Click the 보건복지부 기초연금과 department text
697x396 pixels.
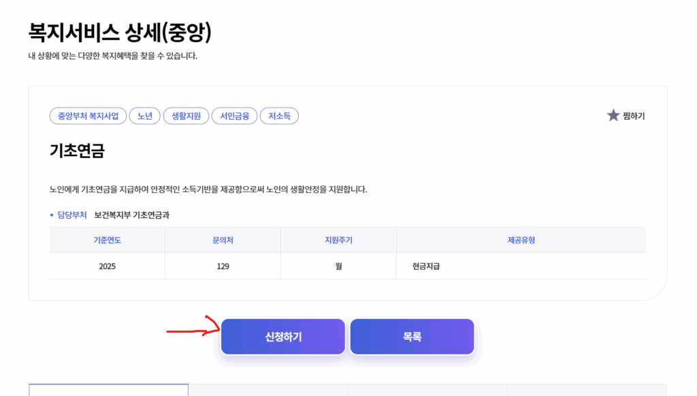point(131,215)
